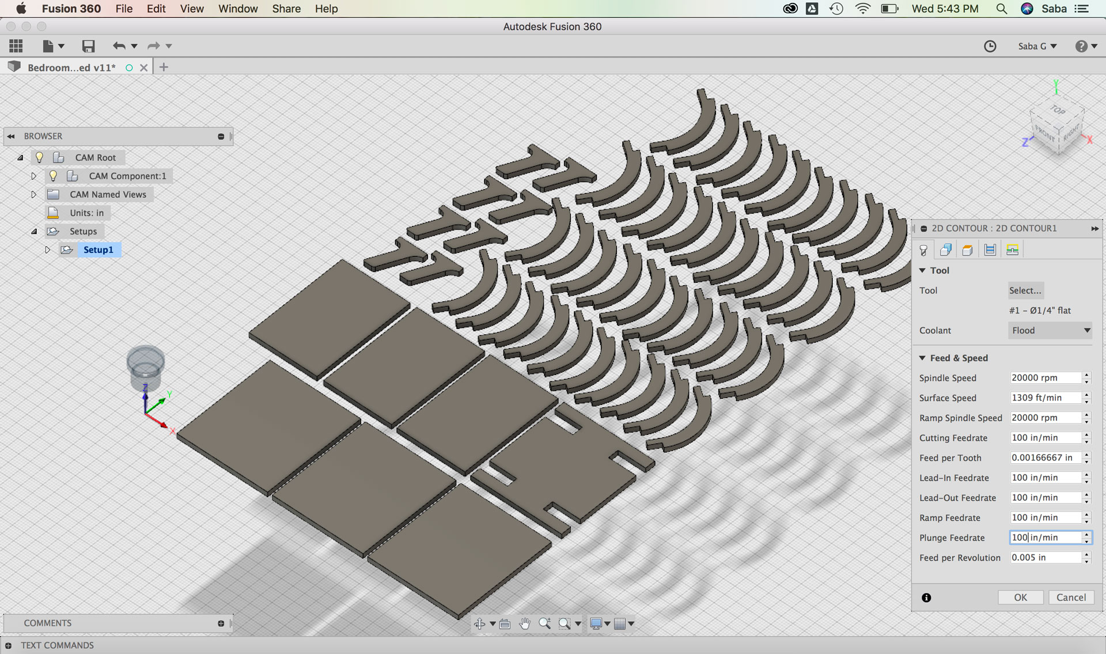The image size is (1106, 654).
Task: Click the Save disk icon
Action: pyautogui.click(x=88, y=46)
